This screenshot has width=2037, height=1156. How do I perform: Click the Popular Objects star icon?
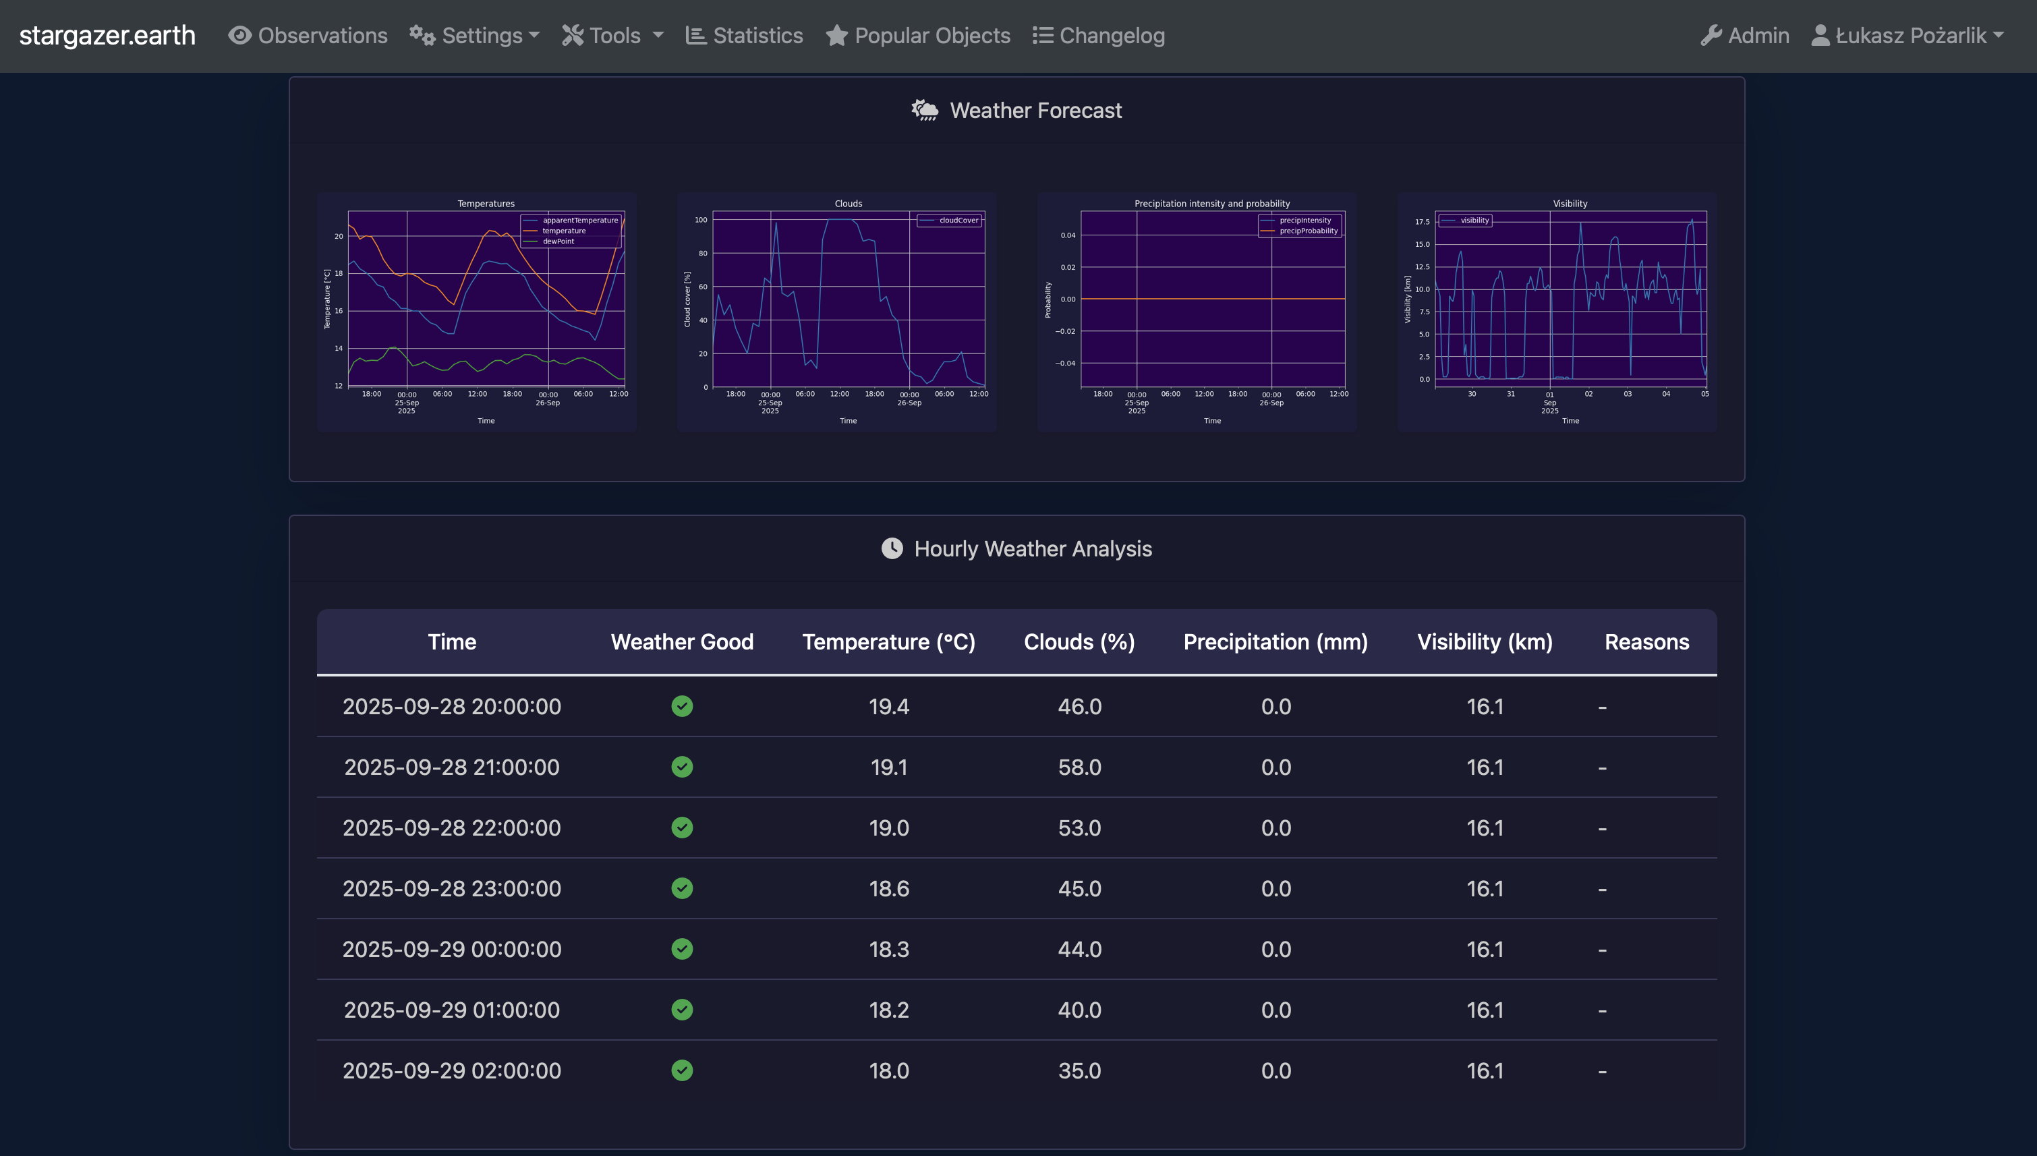pos(836,36)
